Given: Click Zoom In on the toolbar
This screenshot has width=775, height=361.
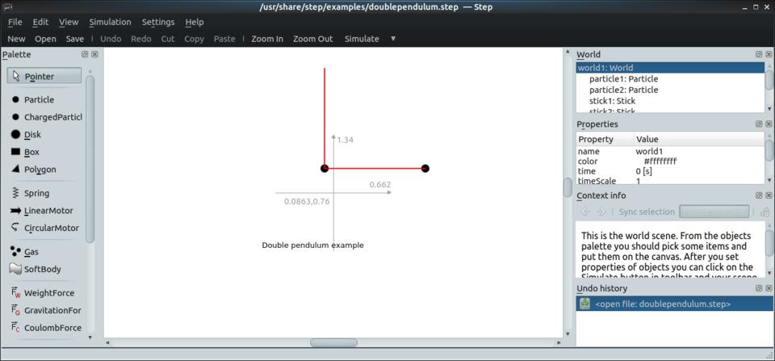Looking at the screenshot, I should (x=266, y=39).
